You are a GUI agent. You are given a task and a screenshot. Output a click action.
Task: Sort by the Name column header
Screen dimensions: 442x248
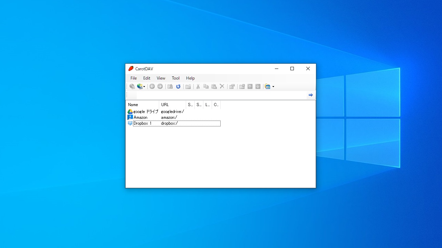click(142, 105)
